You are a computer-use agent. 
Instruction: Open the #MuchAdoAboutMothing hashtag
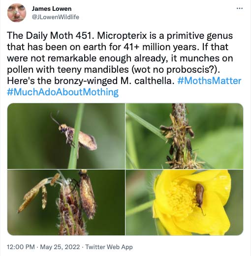click(63, 92)
